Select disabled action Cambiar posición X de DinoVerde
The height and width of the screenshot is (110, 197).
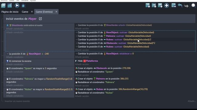[x=114, y=25]
